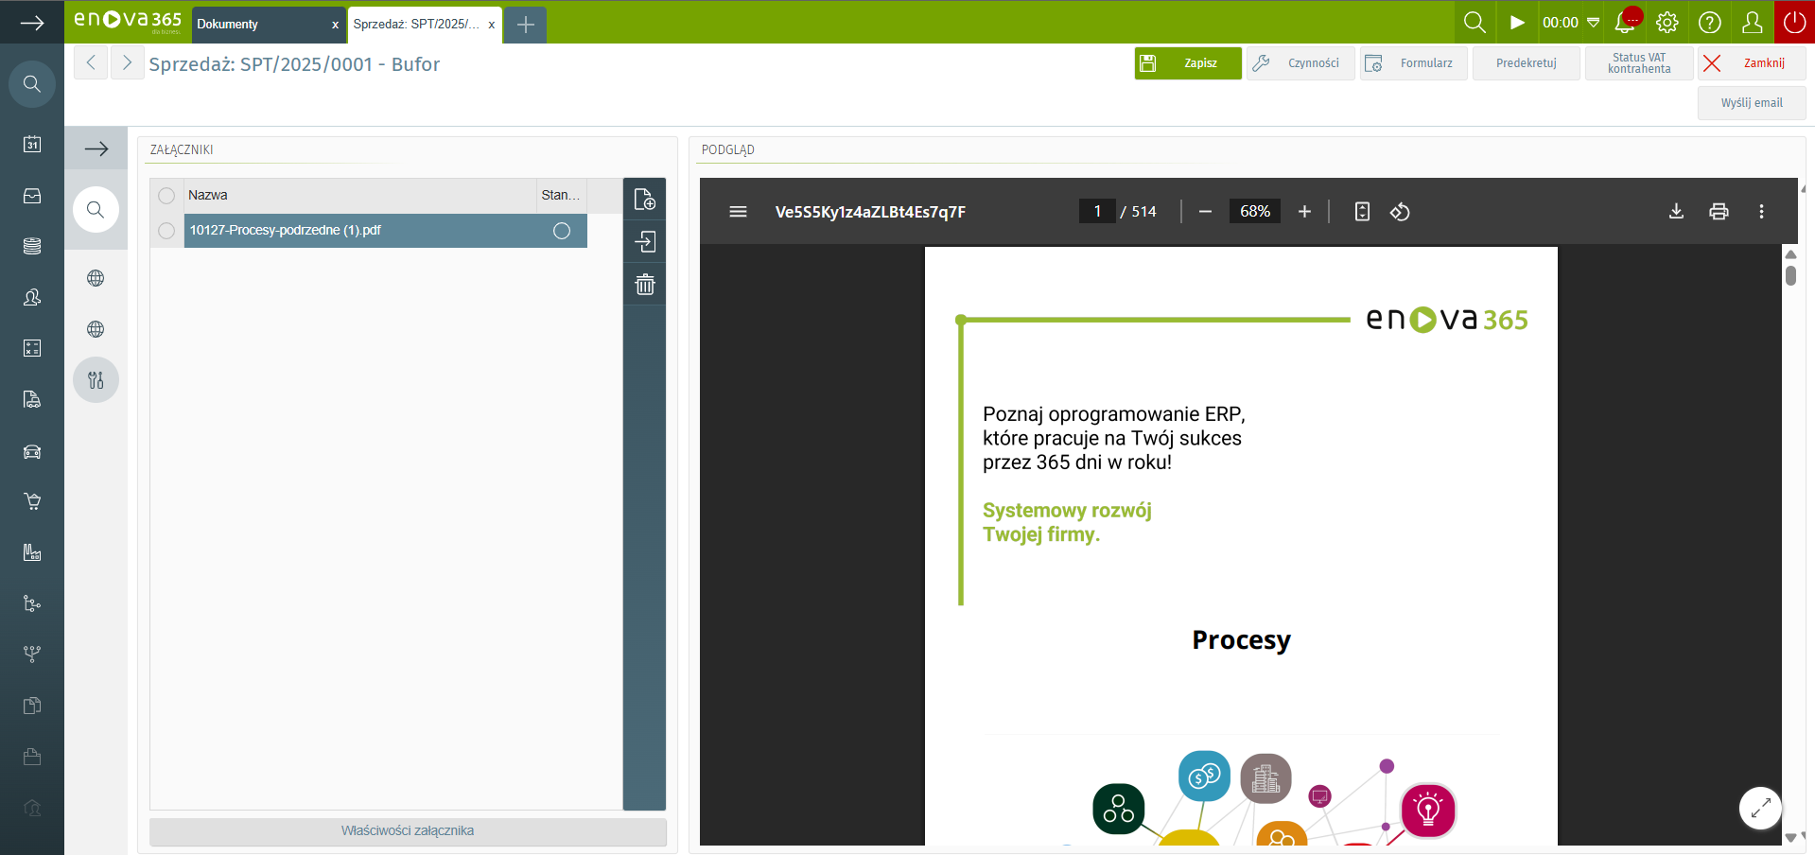Rotate the PDF page in preview
The image size is (1815, 855).
tap(1400, 212)
